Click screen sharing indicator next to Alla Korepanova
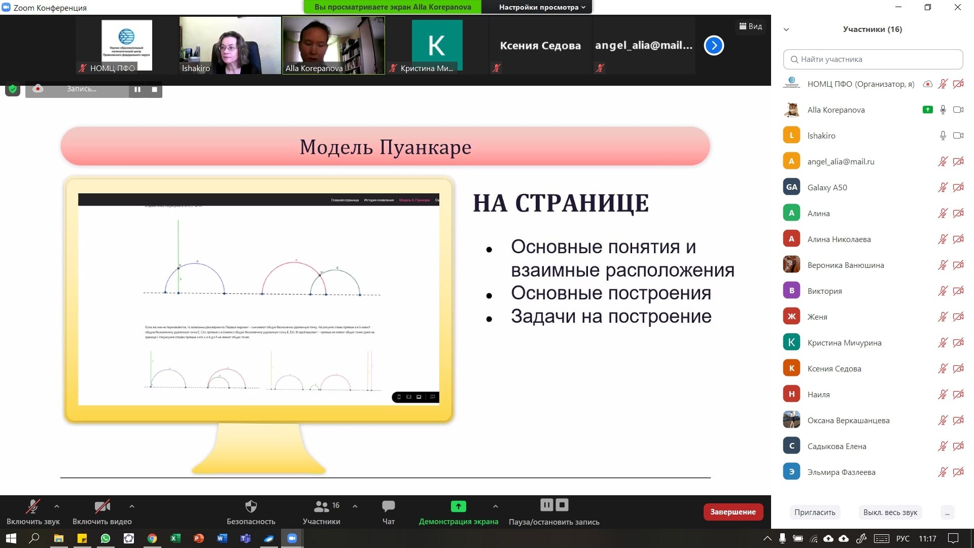Screen dimensions: 974x548 pos(928,110)
